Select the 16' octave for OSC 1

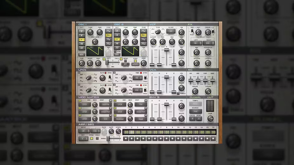(x=82, y=44)
